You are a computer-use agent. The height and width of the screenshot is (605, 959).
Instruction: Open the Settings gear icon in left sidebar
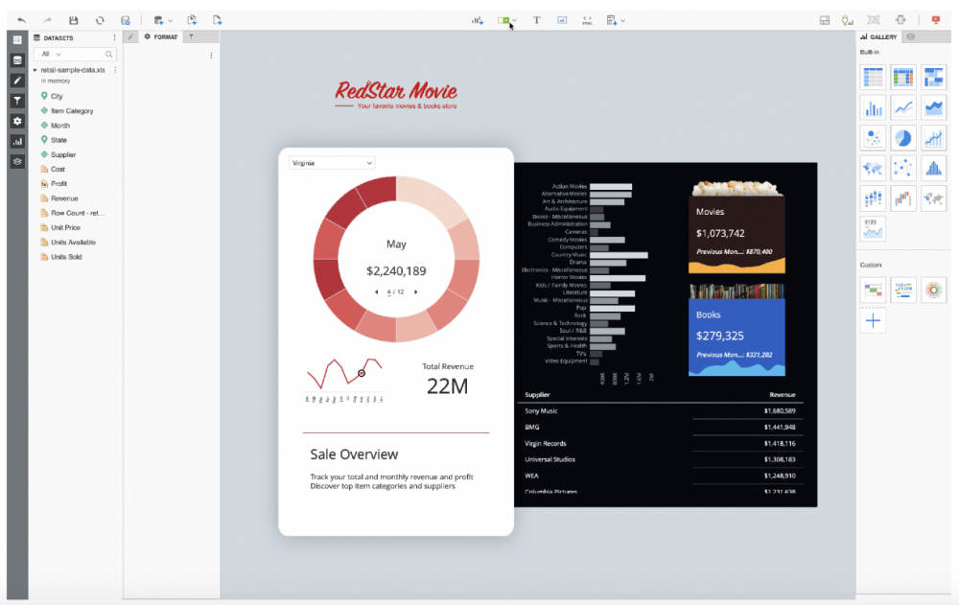point(17,121)
